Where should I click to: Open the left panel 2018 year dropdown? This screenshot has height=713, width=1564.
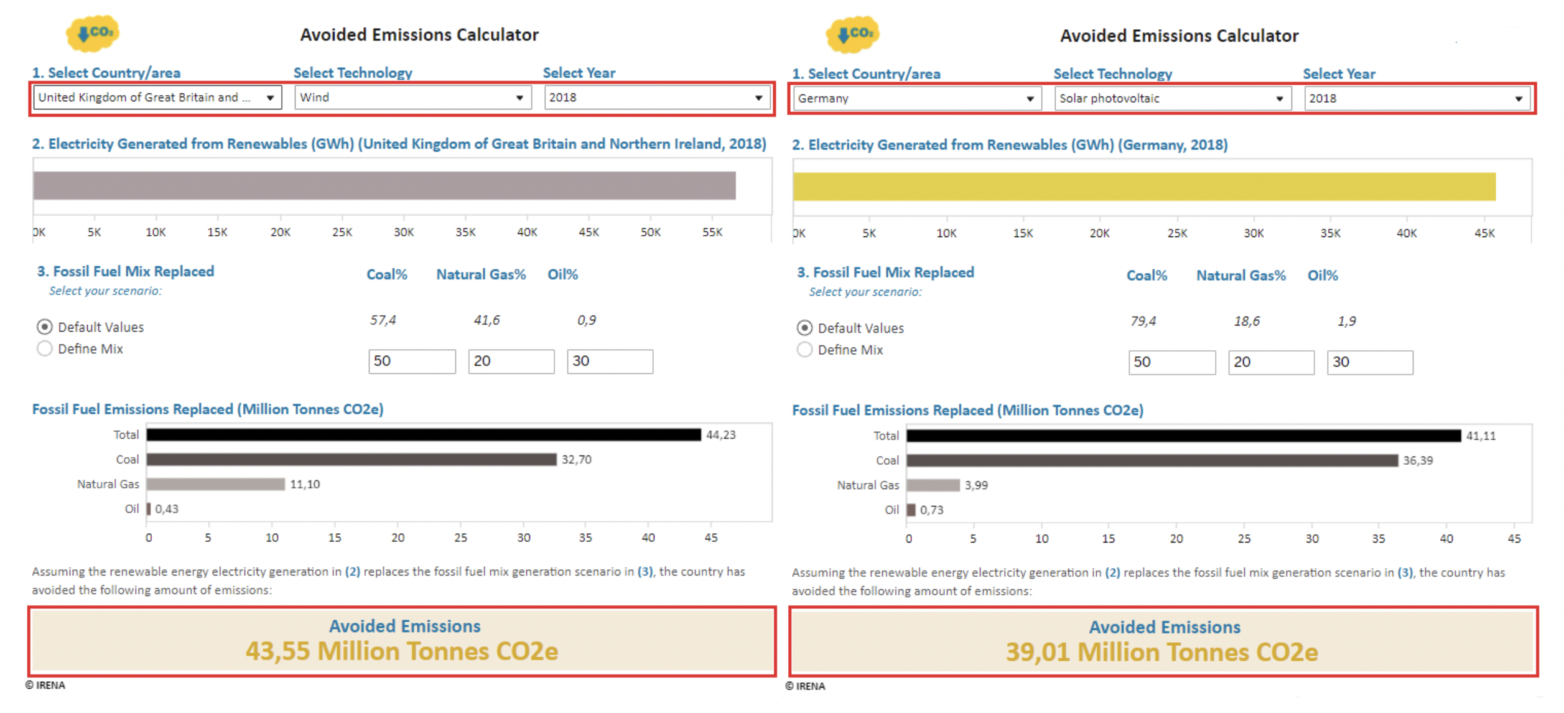[656, 98]
